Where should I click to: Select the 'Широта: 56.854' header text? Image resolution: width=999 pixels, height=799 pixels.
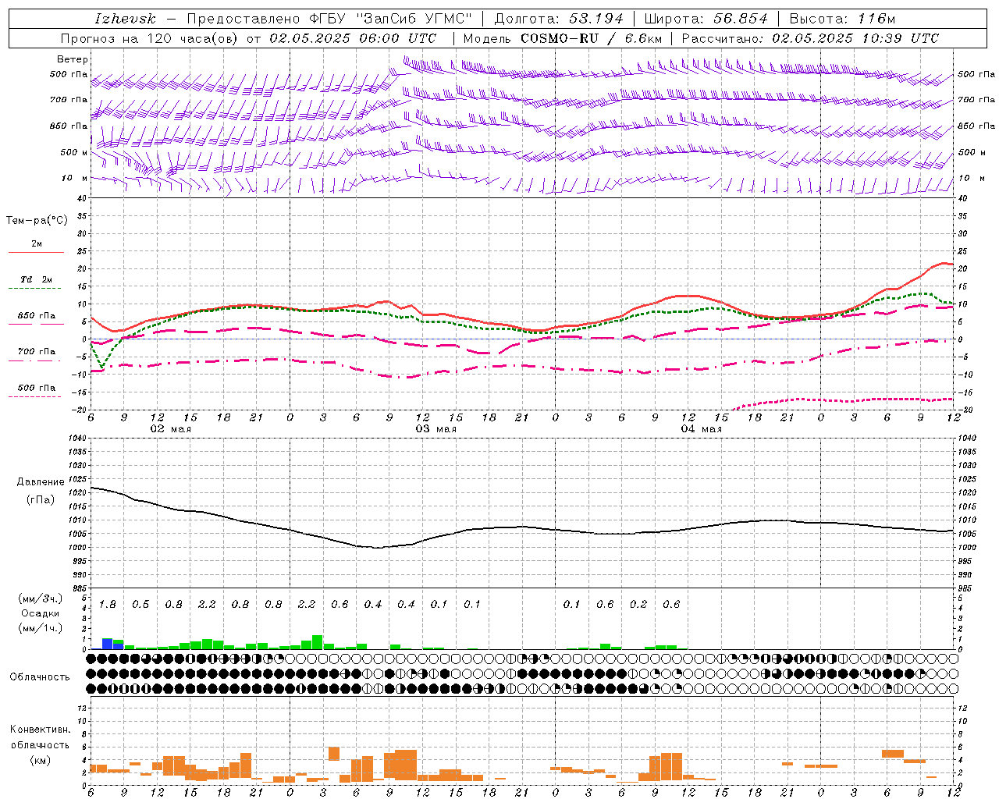click(x=706, y=18)
